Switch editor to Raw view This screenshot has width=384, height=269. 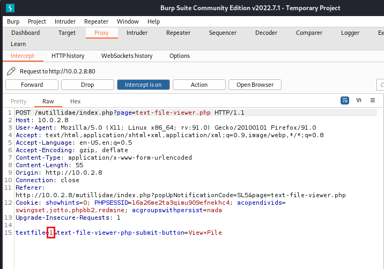(x=48, y=101)
